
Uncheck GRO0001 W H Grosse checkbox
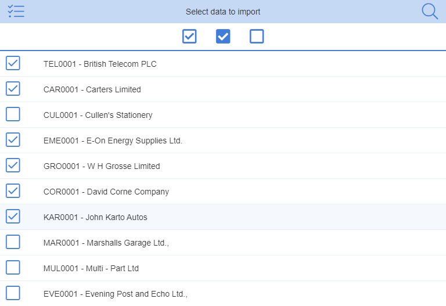tap(13, 165)
